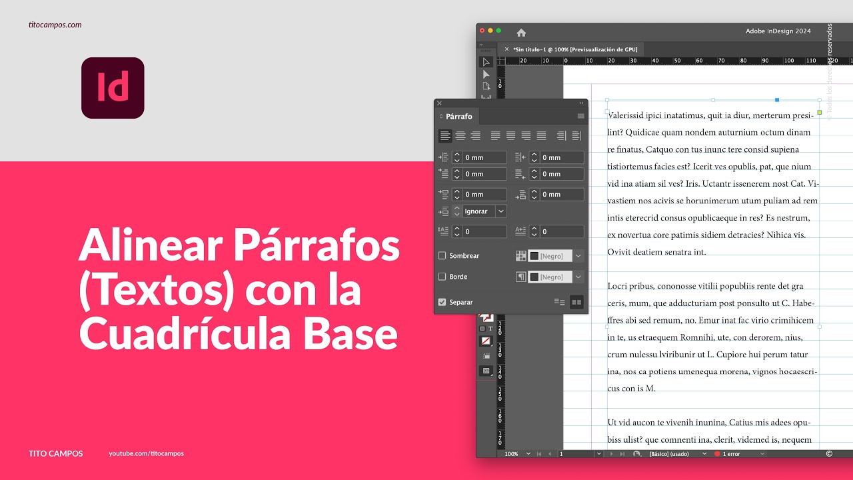Click the None color apply icon

click(x=486, y=341)
